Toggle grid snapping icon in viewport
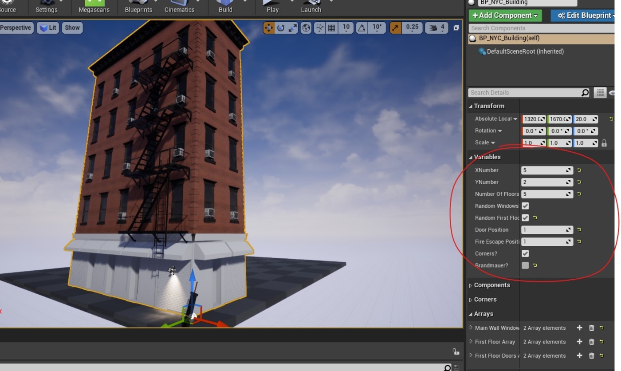Image resolution: width=621 pixels, height=371 pixels. point(332,28)
